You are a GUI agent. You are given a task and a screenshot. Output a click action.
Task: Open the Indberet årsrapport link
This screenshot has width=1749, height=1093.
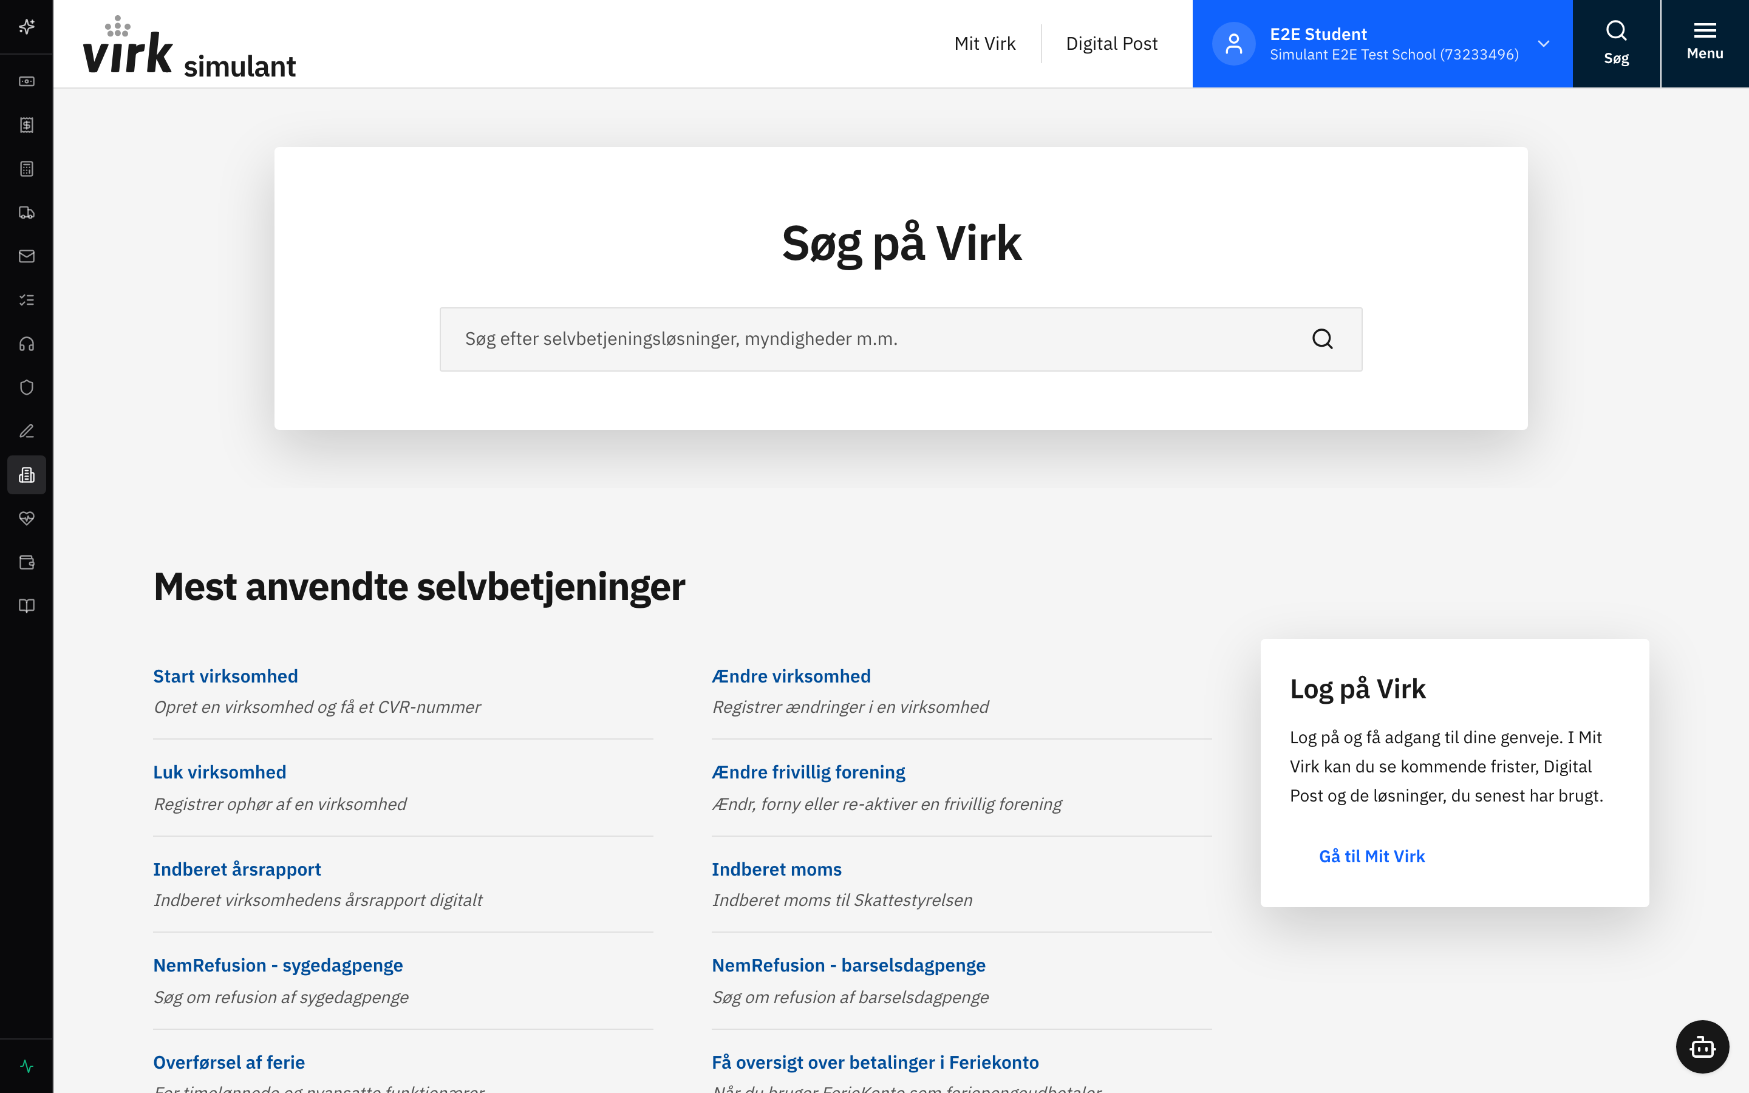pos(237,869)
